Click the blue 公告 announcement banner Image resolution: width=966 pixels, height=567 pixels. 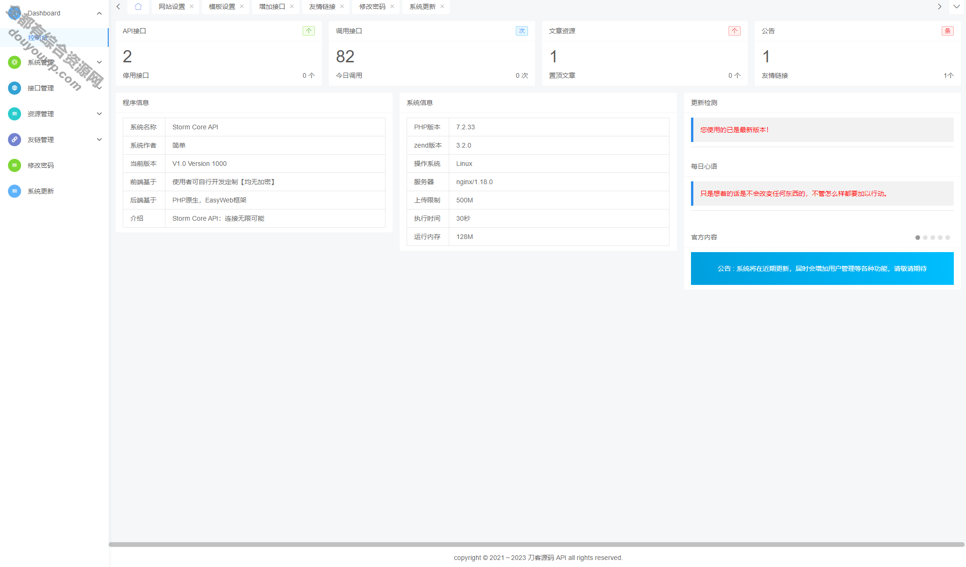pos(822,269)
